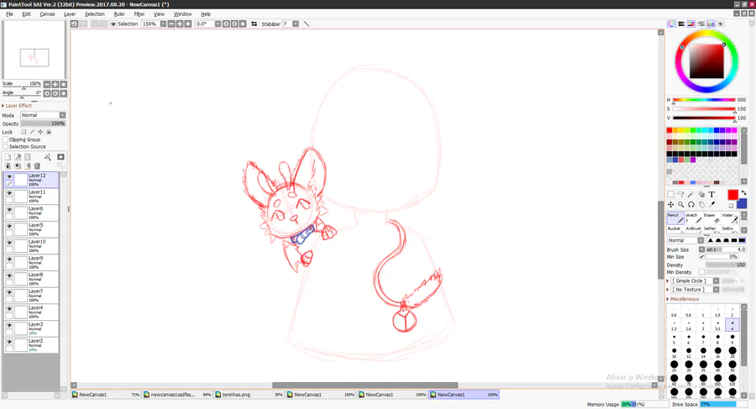
Task: Click the Brush Size value field
Action: (x=726, y=249)
